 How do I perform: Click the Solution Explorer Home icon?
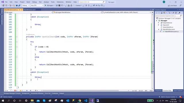pos(162,13)
